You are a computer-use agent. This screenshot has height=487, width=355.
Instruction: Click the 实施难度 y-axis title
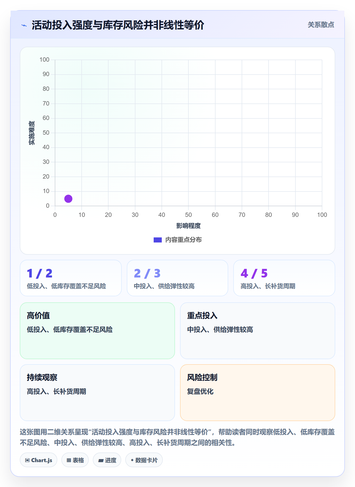[32, 133]
